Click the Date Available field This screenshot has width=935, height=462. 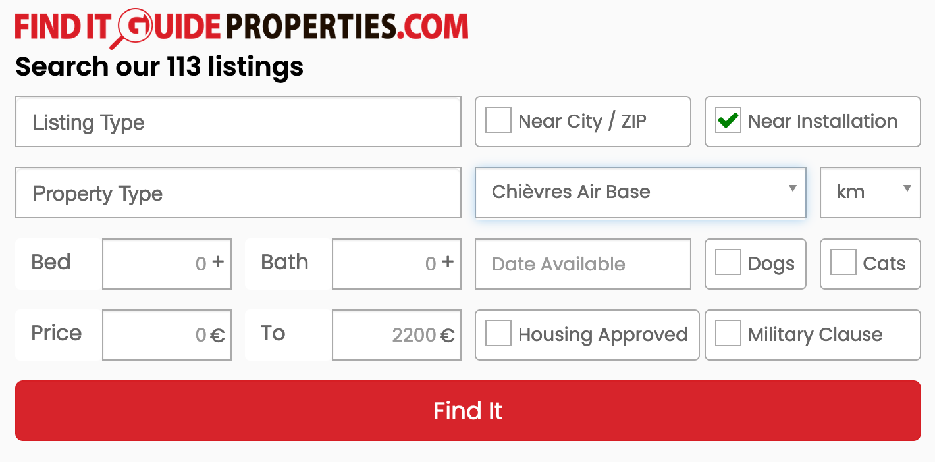click(x=583, y=264)
